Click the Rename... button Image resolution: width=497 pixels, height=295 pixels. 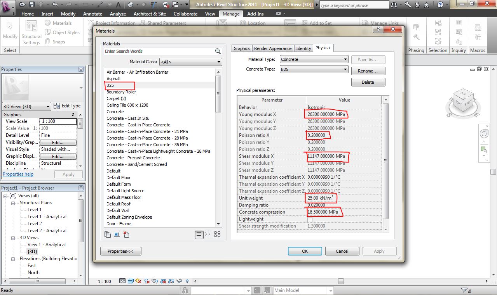368,71
